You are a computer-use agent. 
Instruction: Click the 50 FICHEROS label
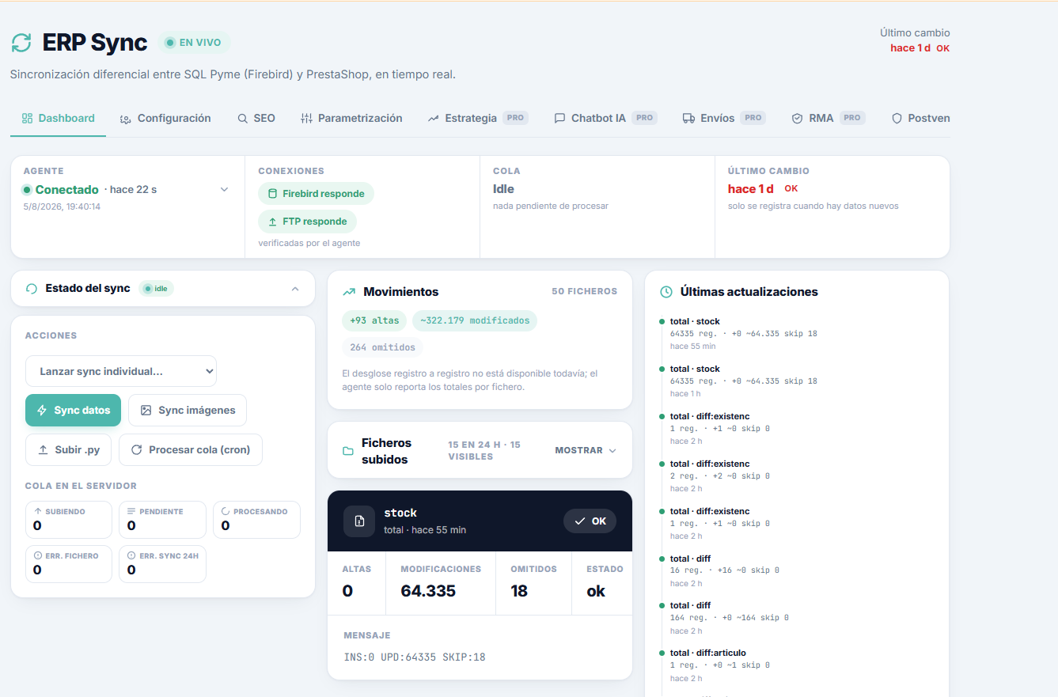585,292
